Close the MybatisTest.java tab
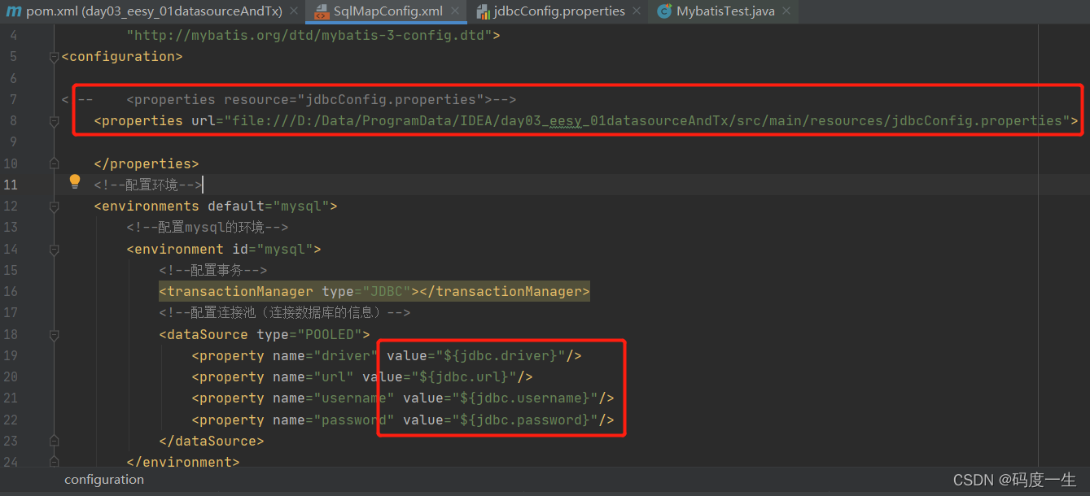Screen dimensions: 1090x496 786,11
